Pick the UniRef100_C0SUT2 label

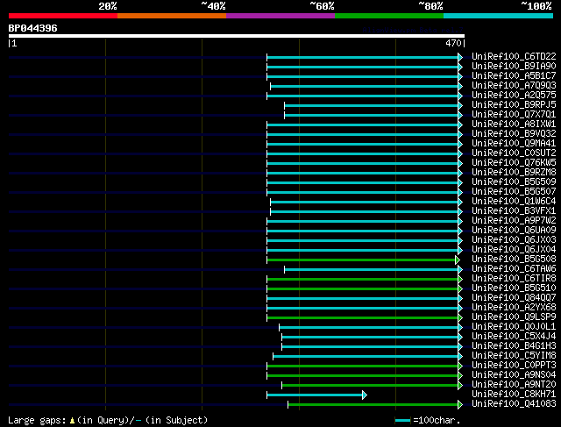514,153
